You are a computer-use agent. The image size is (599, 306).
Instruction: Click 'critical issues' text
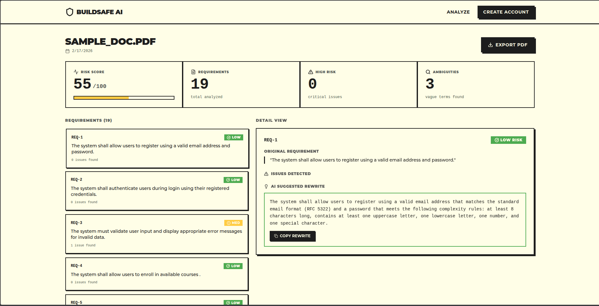(x=325, y=97)
